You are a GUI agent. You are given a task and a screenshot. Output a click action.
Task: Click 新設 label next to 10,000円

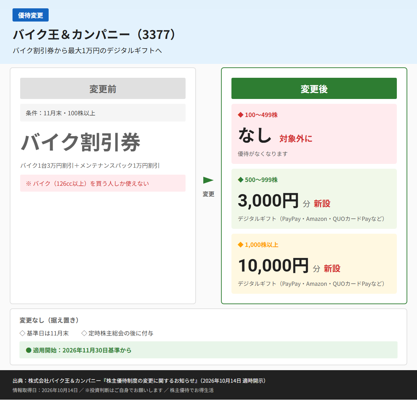[x=332, y=269]
